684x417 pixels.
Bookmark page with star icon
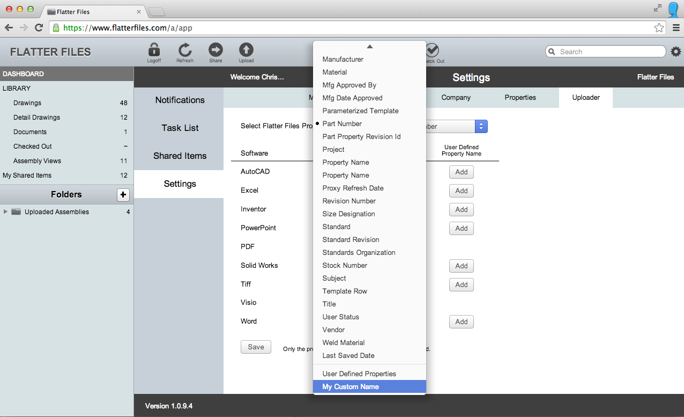[659, 28]
